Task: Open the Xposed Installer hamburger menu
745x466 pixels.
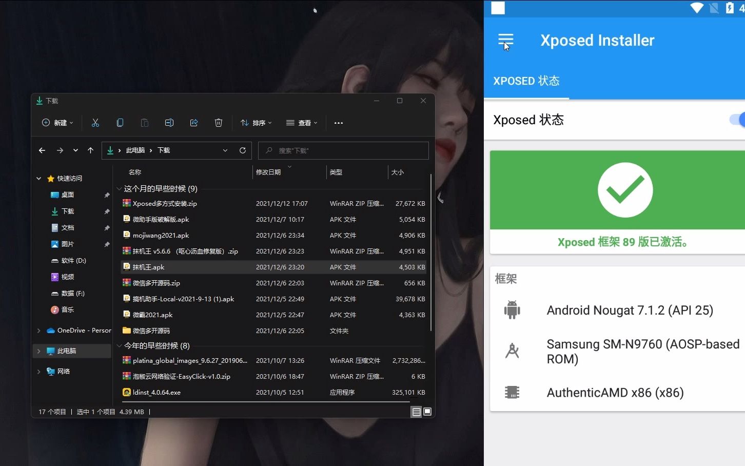Action: click(505, 41)
